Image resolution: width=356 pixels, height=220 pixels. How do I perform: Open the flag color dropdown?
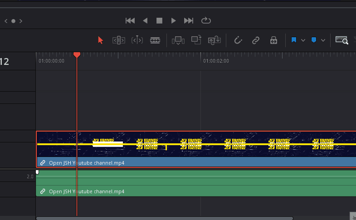tap(303, 40)
